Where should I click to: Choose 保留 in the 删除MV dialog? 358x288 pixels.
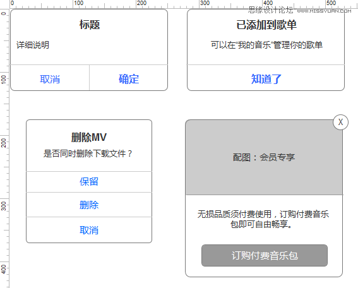[89, 182]
